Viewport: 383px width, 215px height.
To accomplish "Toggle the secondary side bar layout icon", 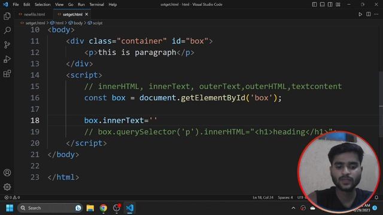I will [x=330, y=4].
